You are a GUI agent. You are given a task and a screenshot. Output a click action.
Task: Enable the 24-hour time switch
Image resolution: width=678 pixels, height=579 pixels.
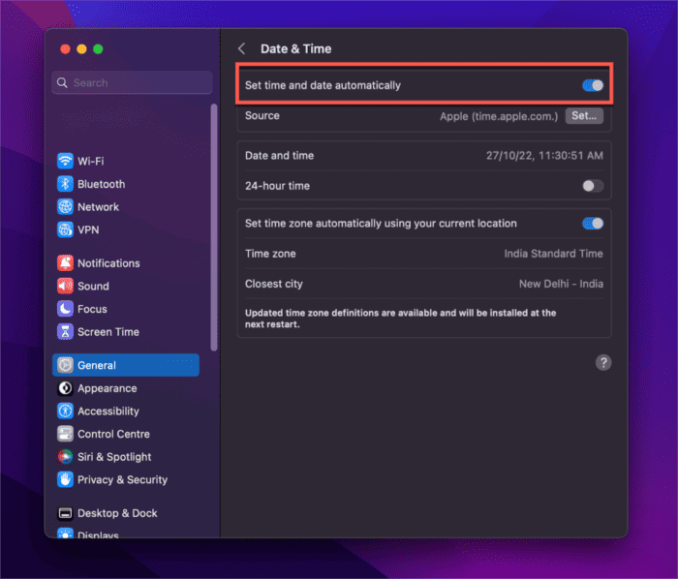[593, 186]
